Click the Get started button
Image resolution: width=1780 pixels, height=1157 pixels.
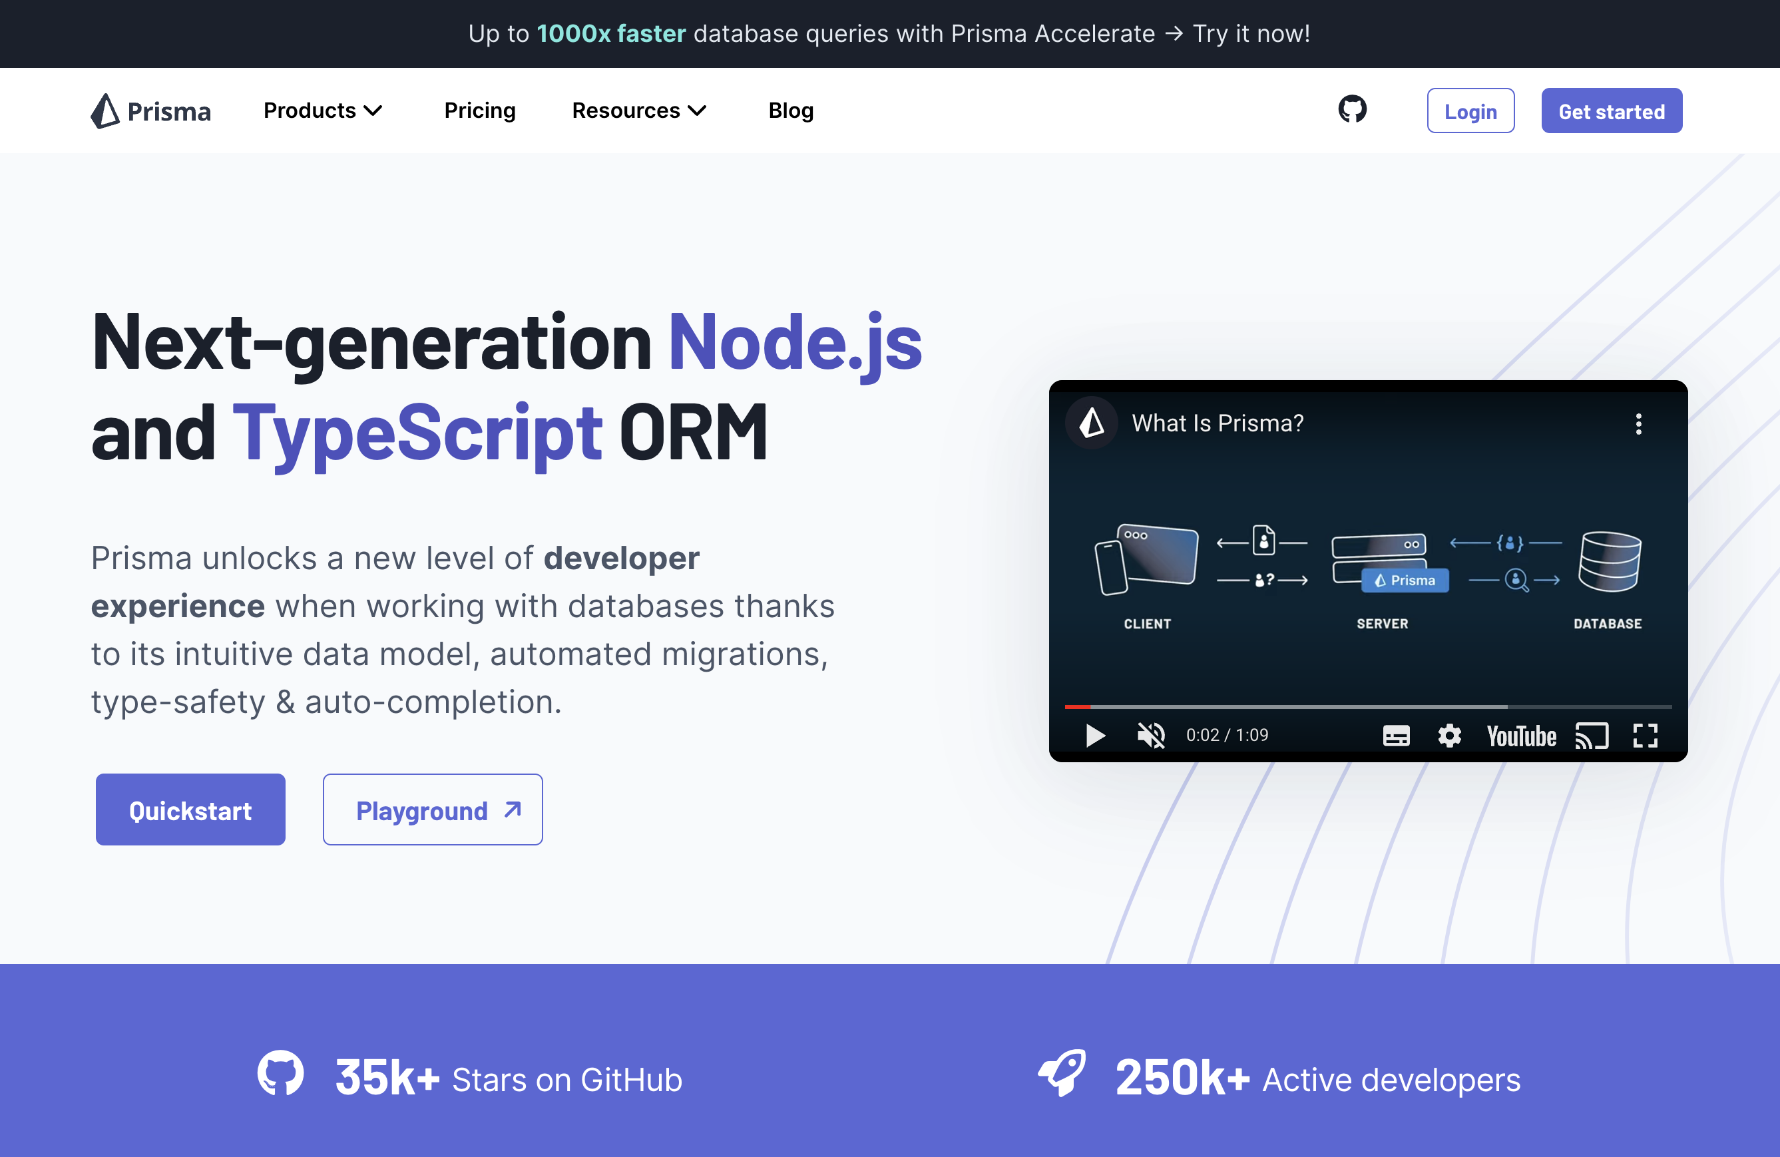point(1612,111)
